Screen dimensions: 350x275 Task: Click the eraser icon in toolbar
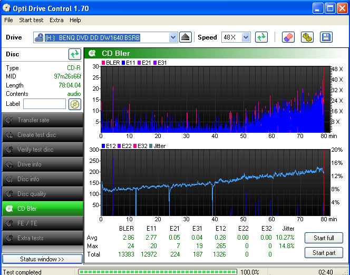[x=288, y=37]
